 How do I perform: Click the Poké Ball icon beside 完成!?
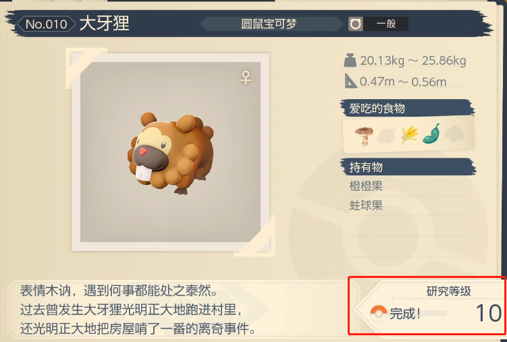(379, 313)
